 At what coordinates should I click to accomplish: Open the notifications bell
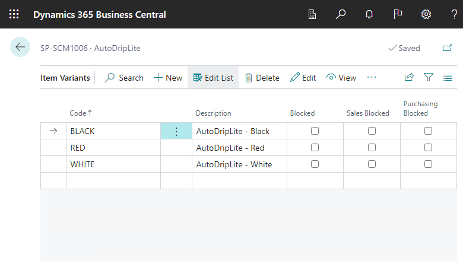[x=369, y=14]
